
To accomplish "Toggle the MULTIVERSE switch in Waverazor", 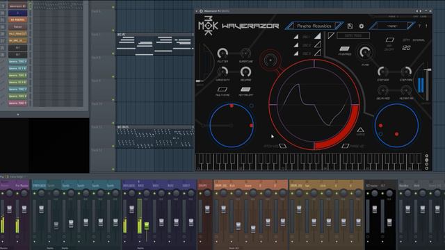I will 222,90.
